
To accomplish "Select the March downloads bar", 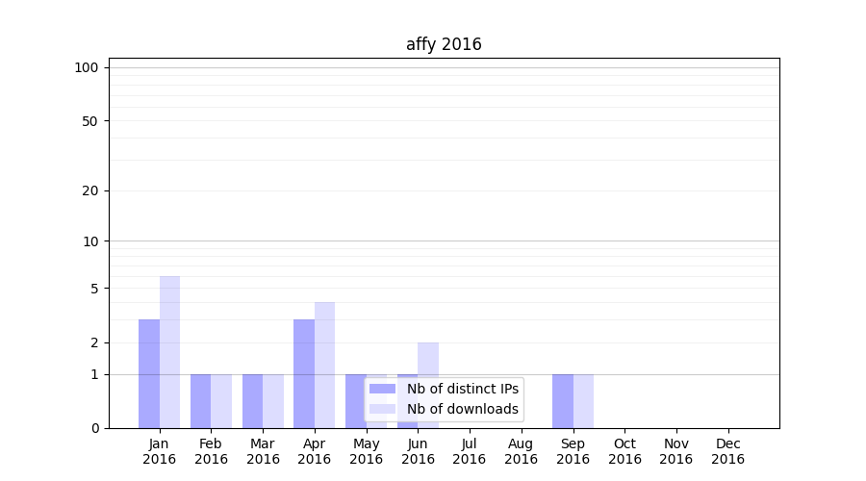I will coord(273,401).
